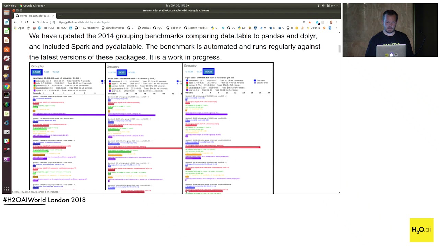Show hidden bookmarks with the » chevron
This screenshot has height=247, width=439.
336,28
